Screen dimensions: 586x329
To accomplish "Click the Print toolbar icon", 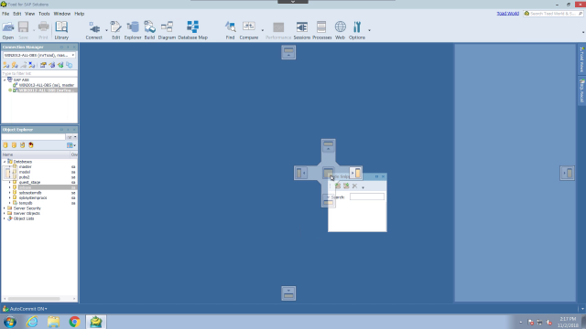I will click(x=43, y=30).
